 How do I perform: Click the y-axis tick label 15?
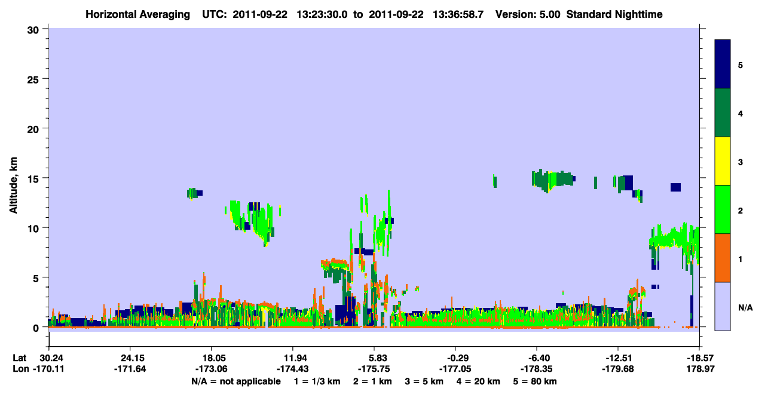click(35, 178)
